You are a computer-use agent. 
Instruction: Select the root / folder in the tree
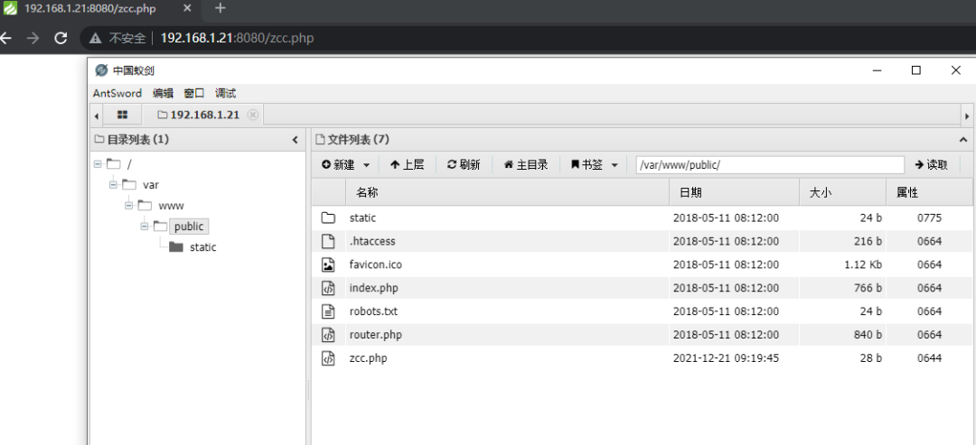click(129, 164)
